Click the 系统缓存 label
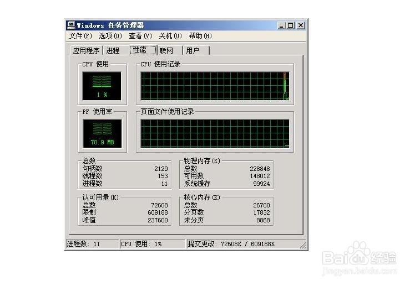Viewport: 420px width, 286px height. pos(197,184)
